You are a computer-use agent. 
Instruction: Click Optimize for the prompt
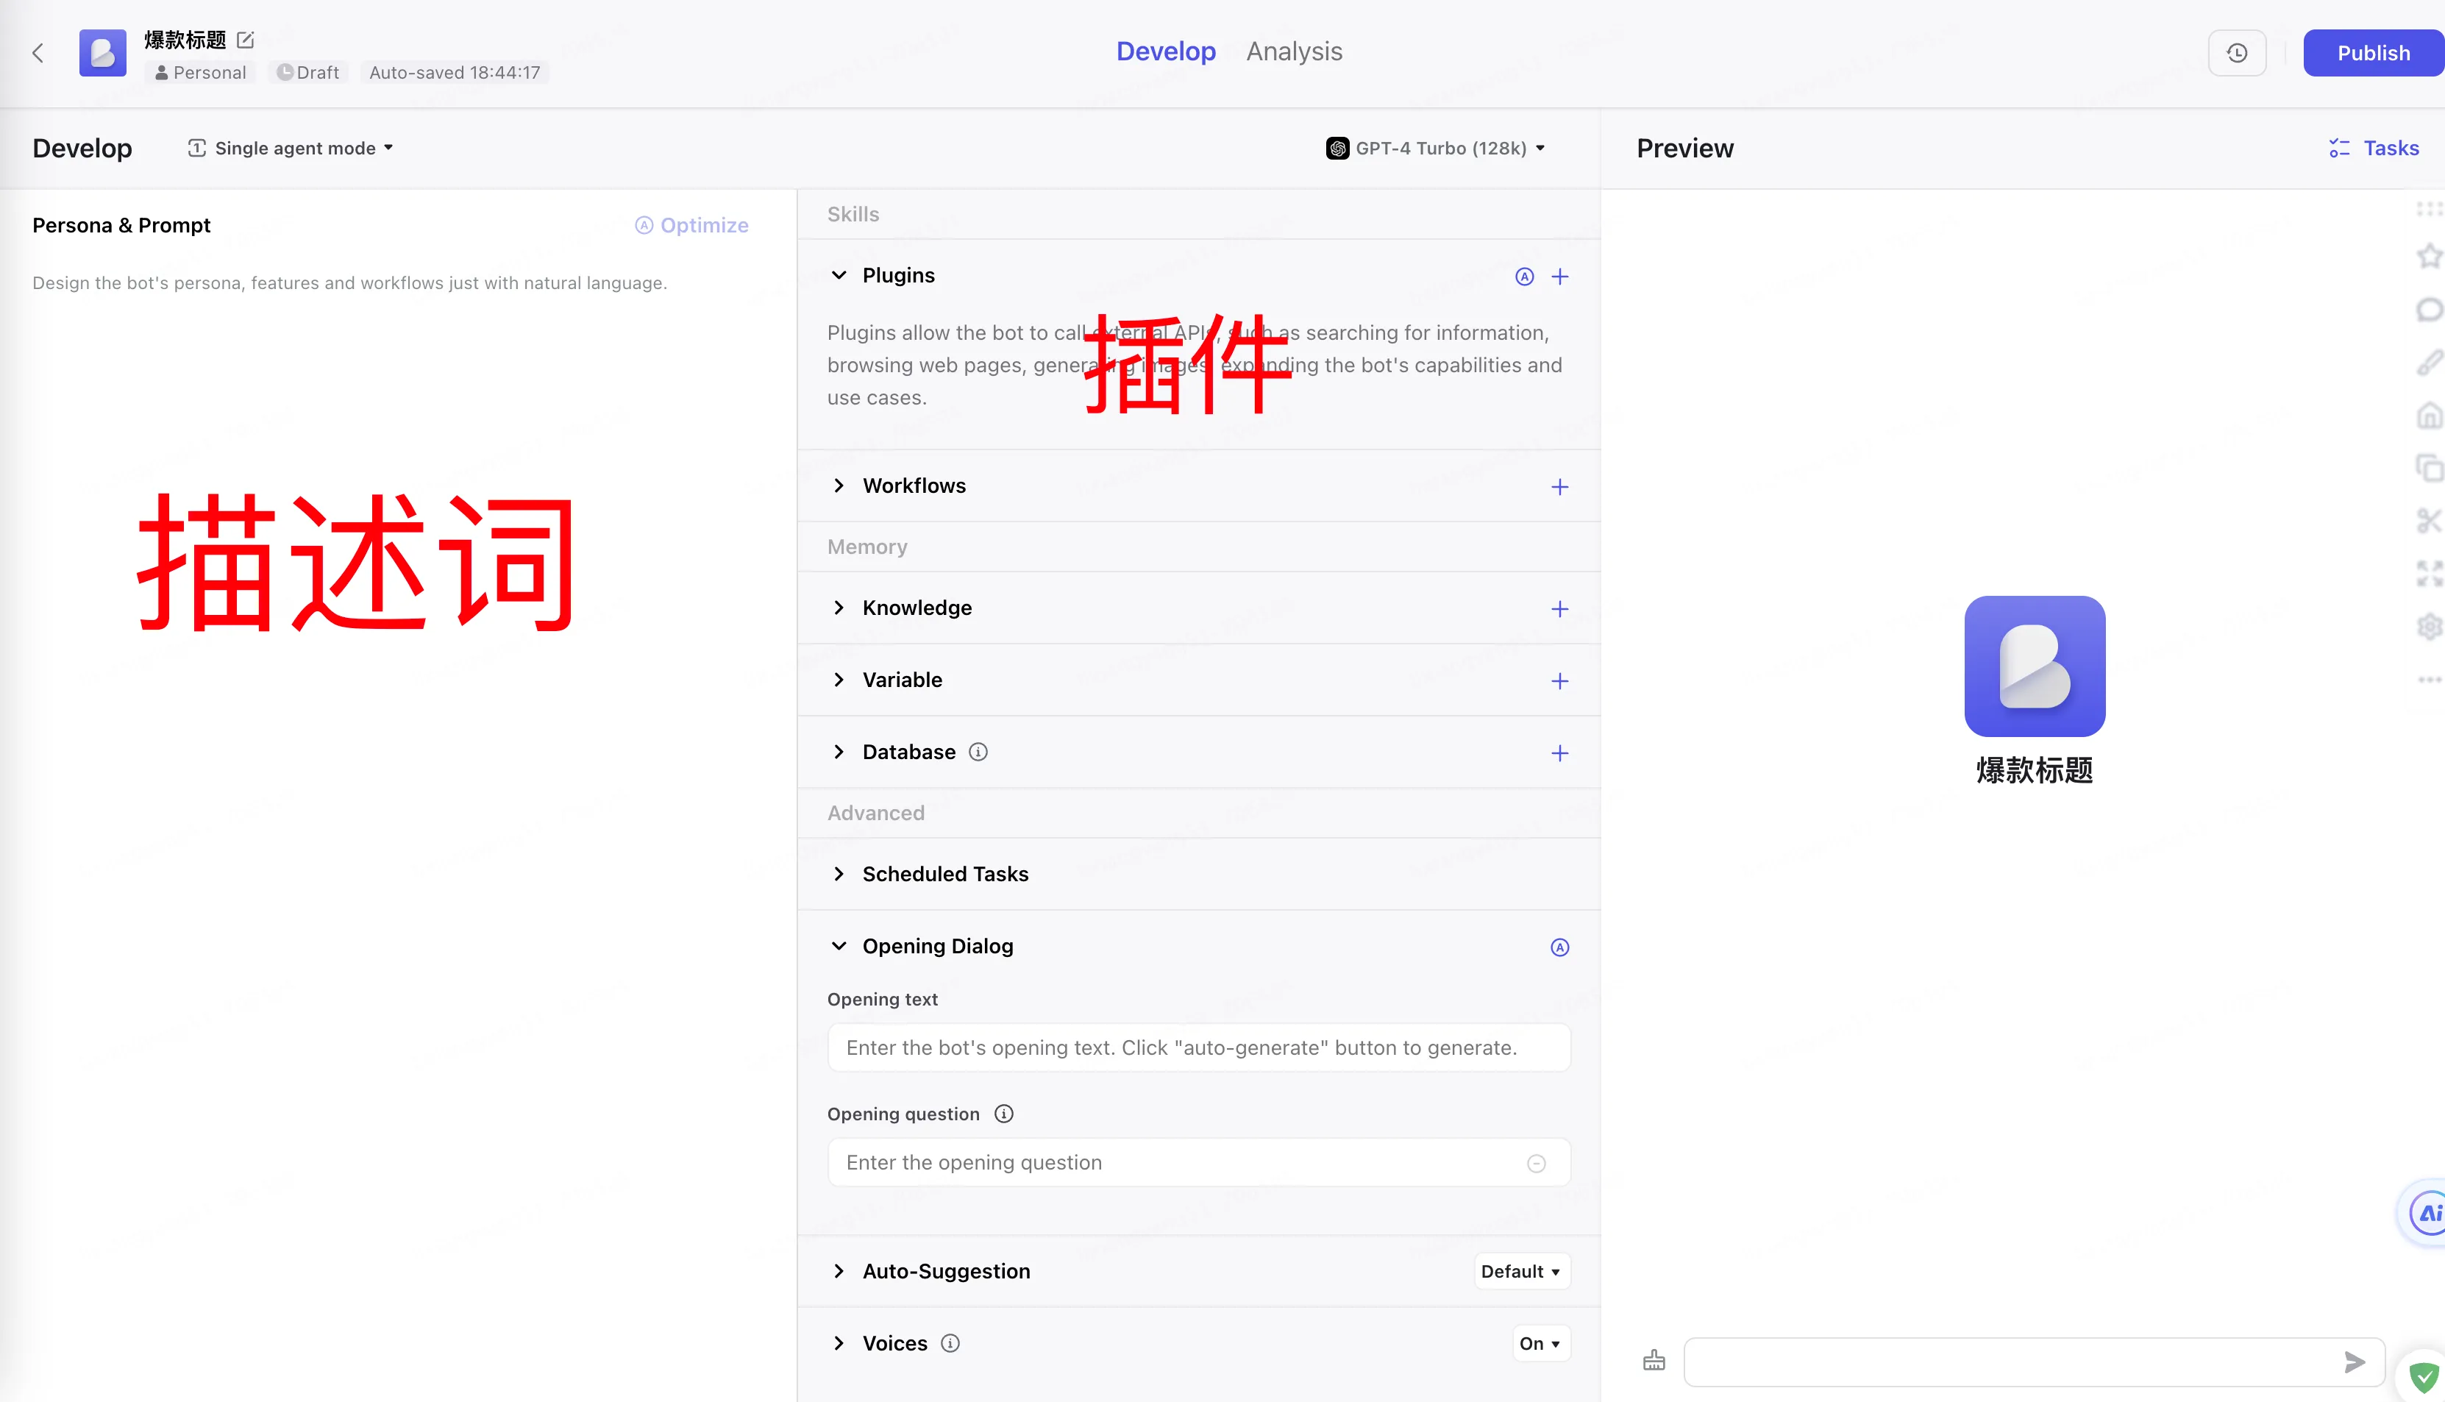tap(691, 225)
